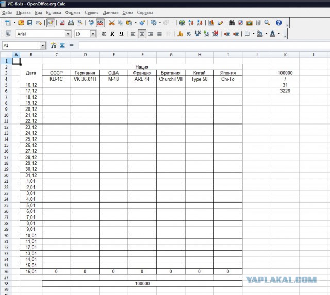Cut selection with scissors icon
Image resolution: width=330 pixels, height=295 pixels.
[111, 23]
